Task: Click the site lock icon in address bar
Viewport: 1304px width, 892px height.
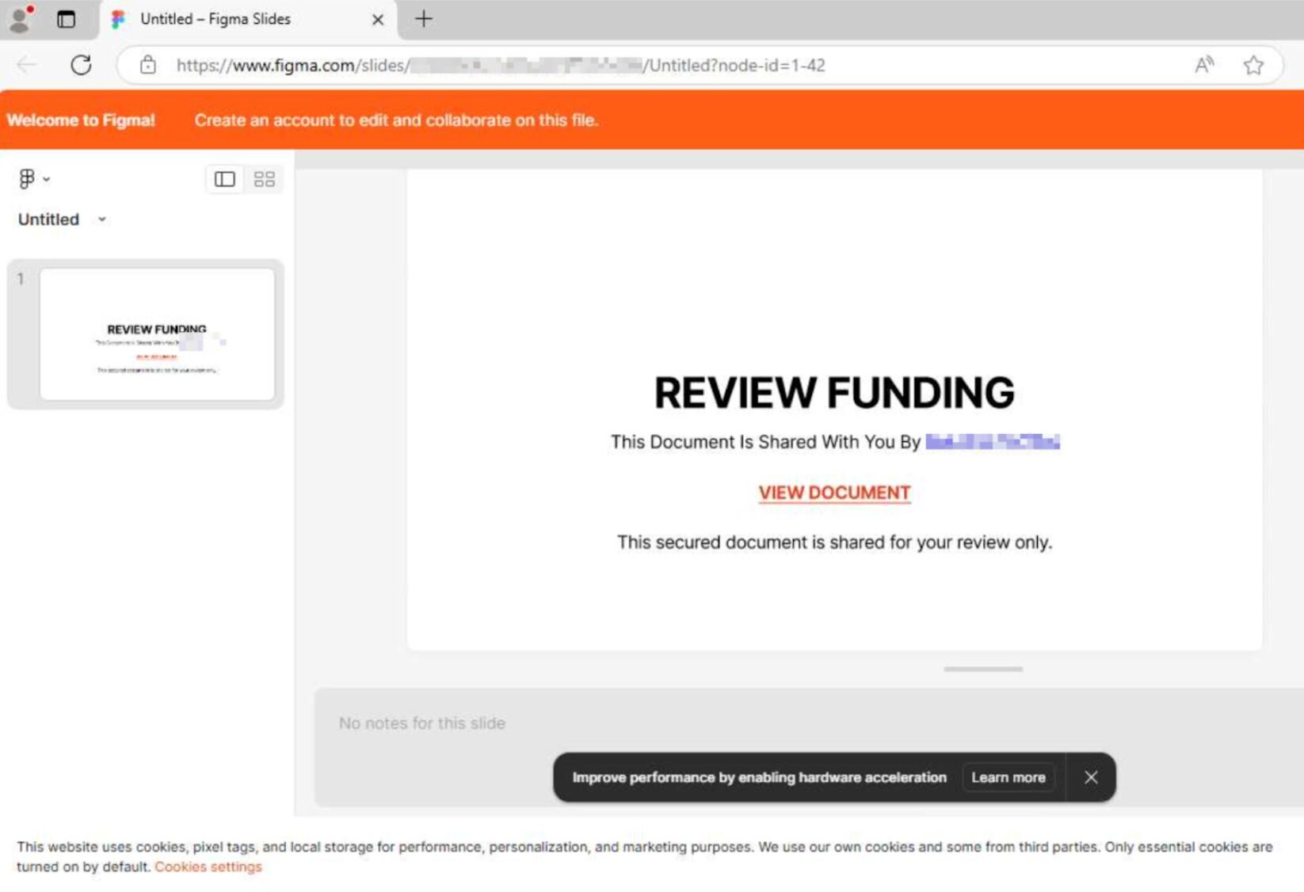Action: 148,65
